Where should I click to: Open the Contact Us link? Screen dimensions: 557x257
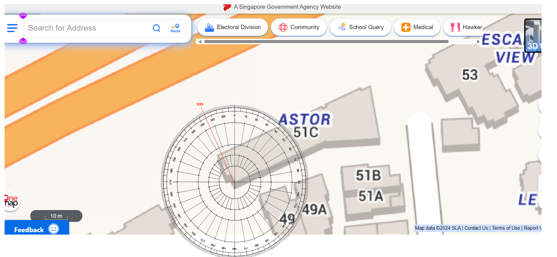476,228
